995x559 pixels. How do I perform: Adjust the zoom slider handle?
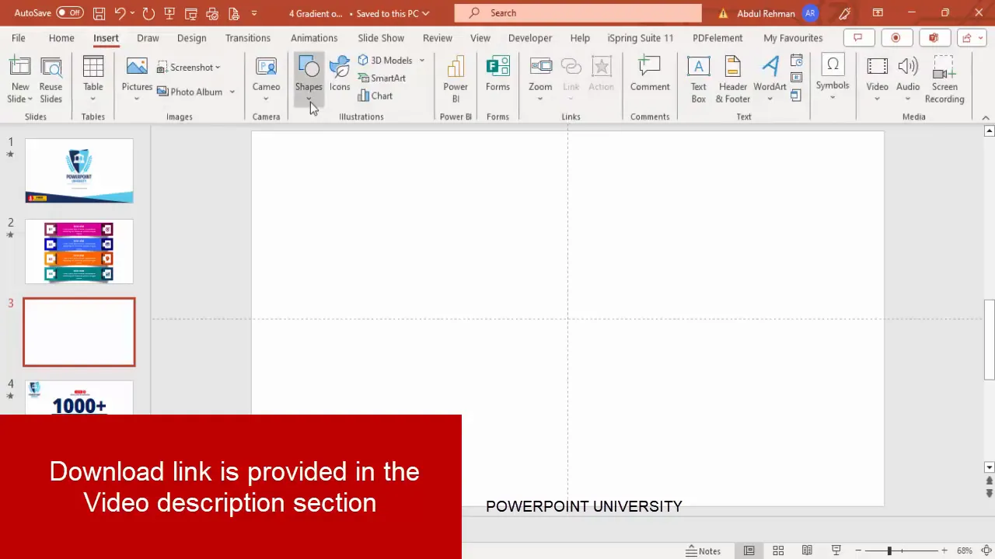pos(889,550)
